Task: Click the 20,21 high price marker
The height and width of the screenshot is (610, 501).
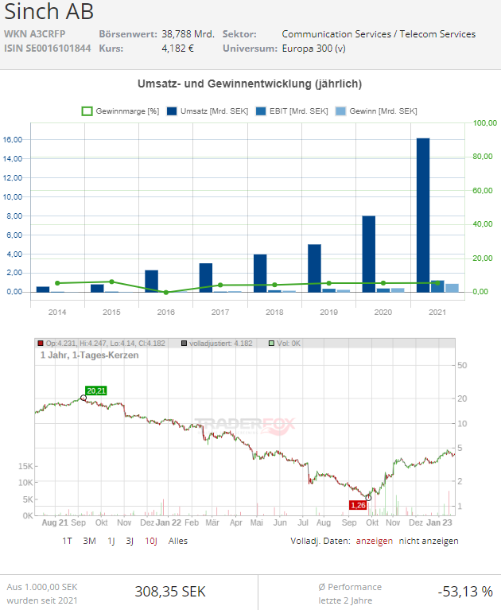Action: [96, 390]
